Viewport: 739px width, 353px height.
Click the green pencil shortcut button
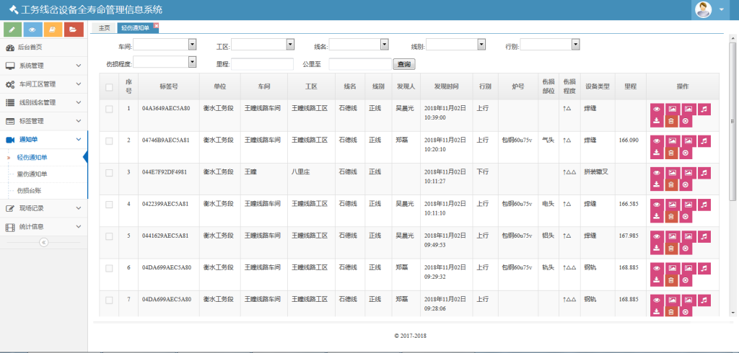[x=12, y=30]
